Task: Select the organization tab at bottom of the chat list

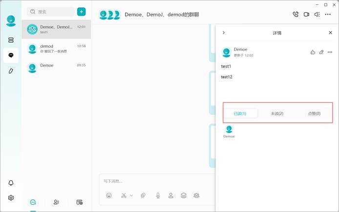Action: 80,202
